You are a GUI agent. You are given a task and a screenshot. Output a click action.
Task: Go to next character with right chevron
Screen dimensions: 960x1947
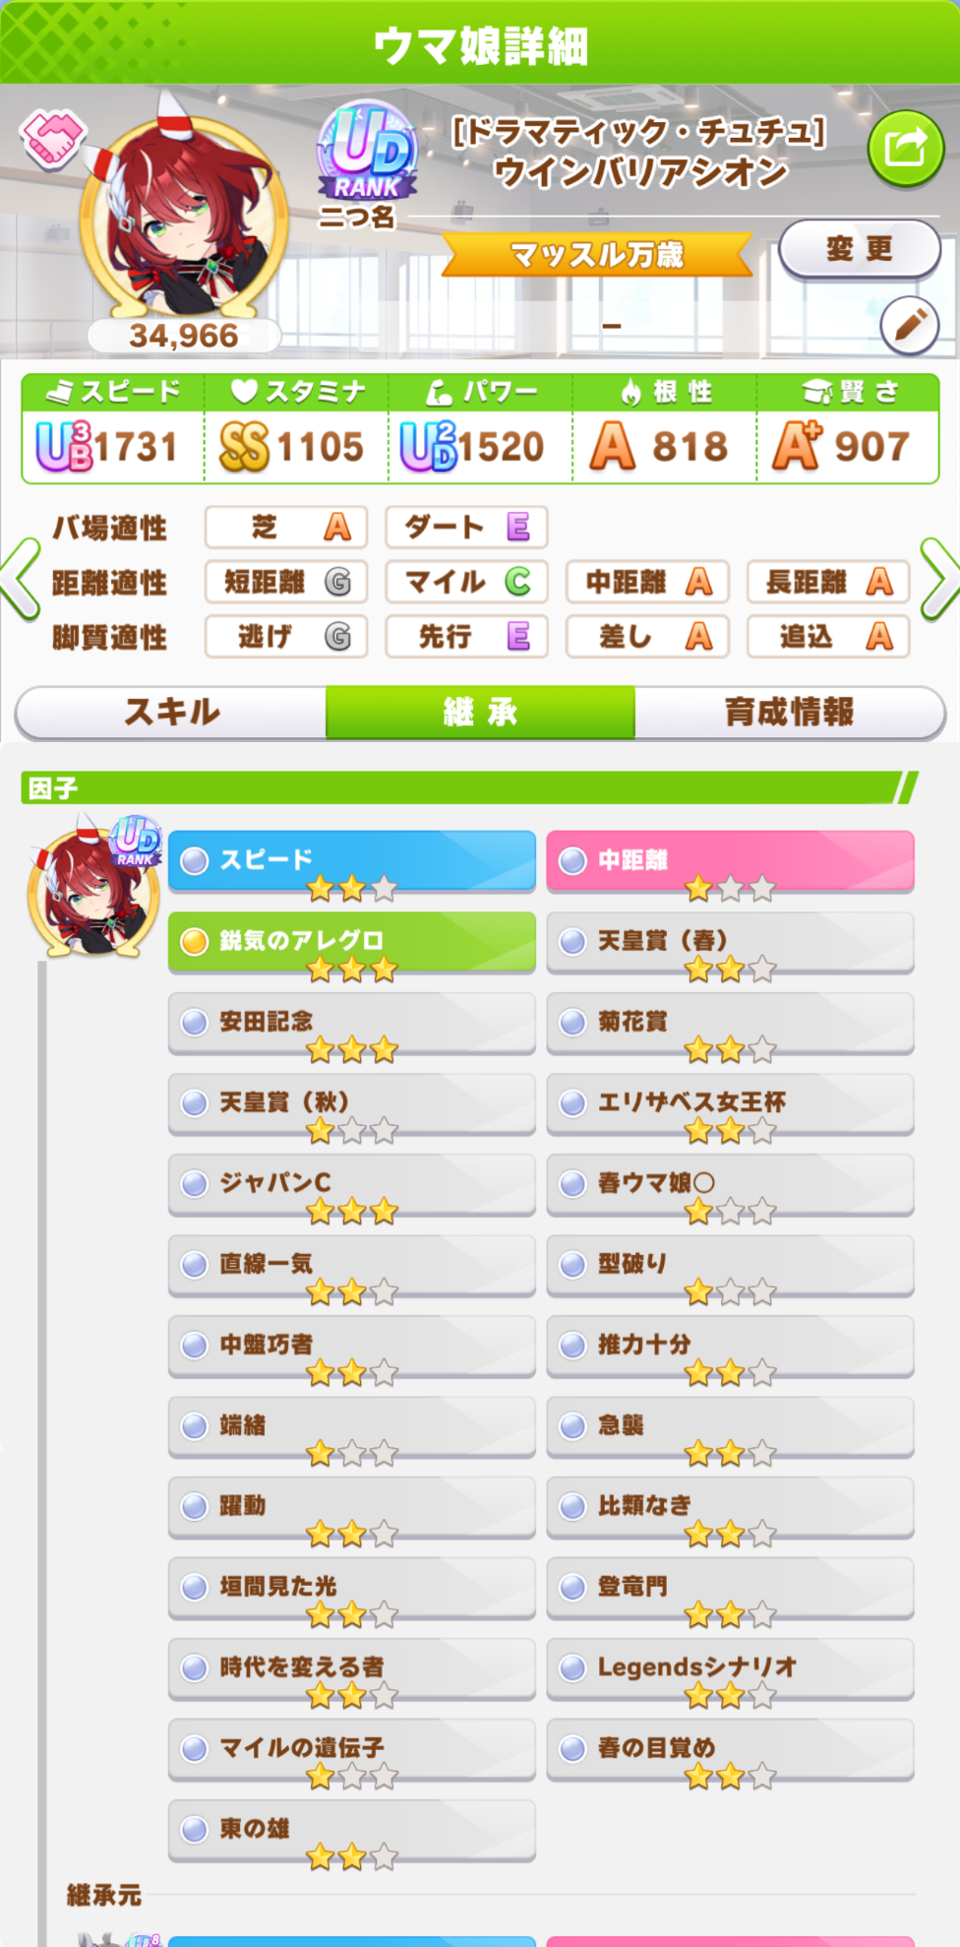pos(938,580)
